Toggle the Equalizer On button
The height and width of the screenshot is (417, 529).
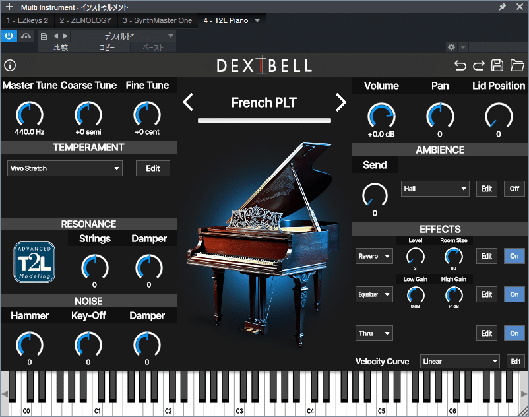tap(514, 294)
